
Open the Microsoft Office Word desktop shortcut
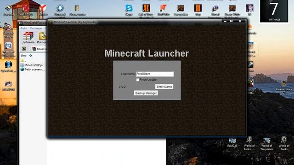pyautogui.click(x=8, y=49)
